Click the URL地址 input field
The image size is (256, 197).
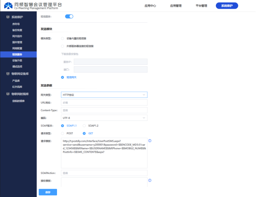104,102
